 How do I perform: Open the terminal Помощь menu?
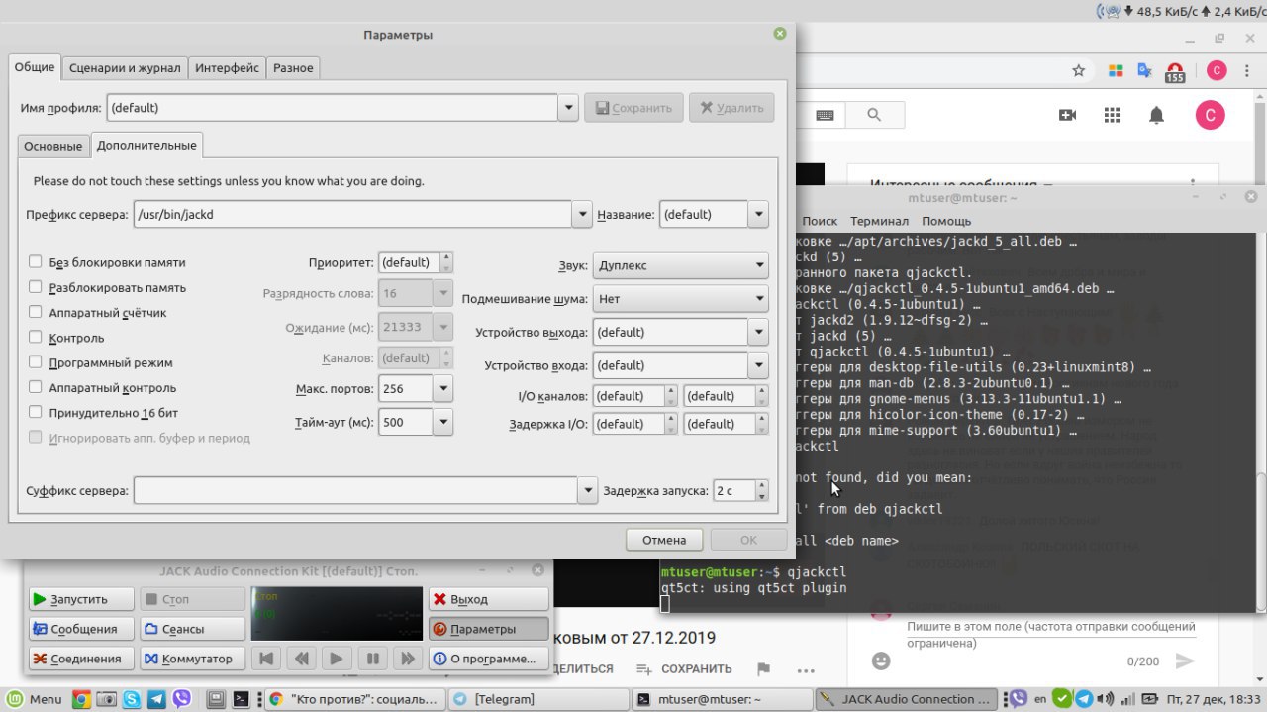[x=946, y=221]
